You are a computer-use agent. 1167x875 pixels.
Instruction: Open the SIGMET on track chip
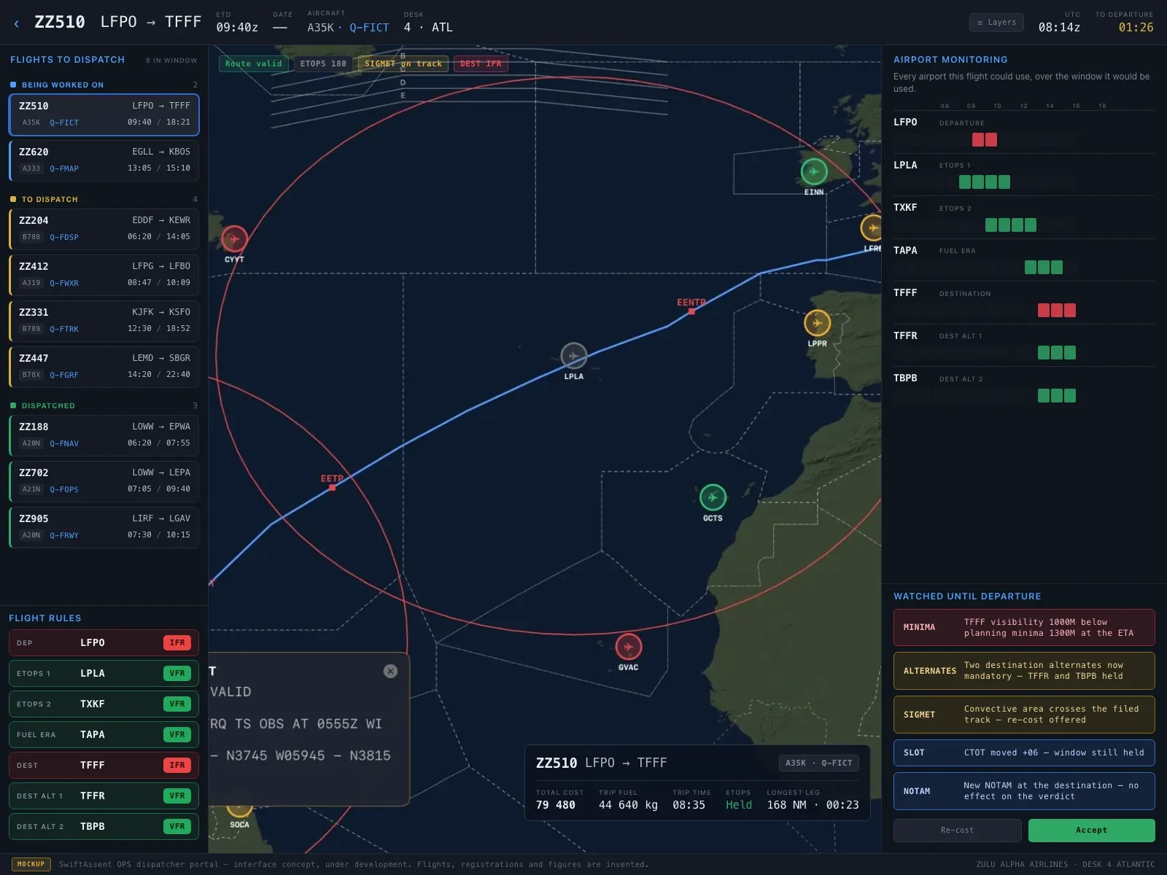click(x=403, y=64)
